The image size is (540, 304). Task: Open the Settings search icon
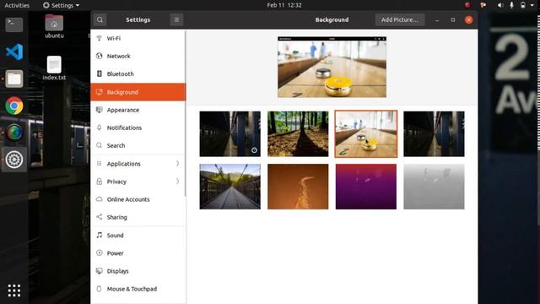tap(100, 20)
